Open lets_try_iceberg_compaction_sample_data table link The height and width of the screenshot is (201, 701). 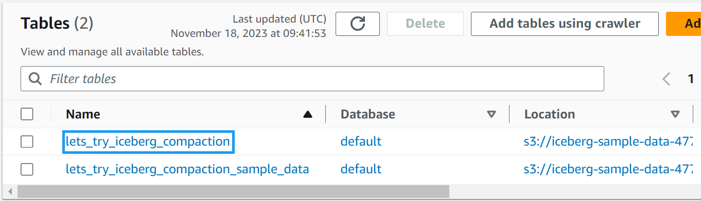pyautogui.click(x=187, y=169)
